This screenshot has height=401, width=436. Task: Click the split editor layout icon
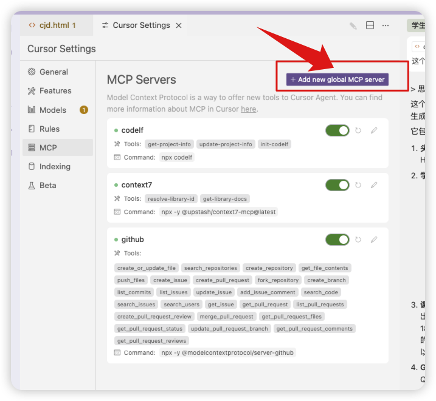(x=370, y=25)
